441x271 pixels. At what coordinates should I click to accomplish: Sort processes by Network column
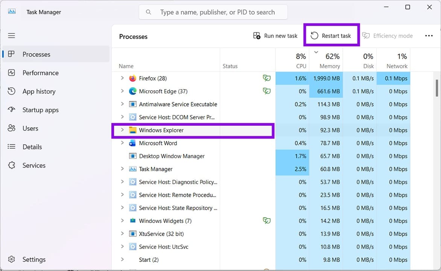click(x=394, y=60)
